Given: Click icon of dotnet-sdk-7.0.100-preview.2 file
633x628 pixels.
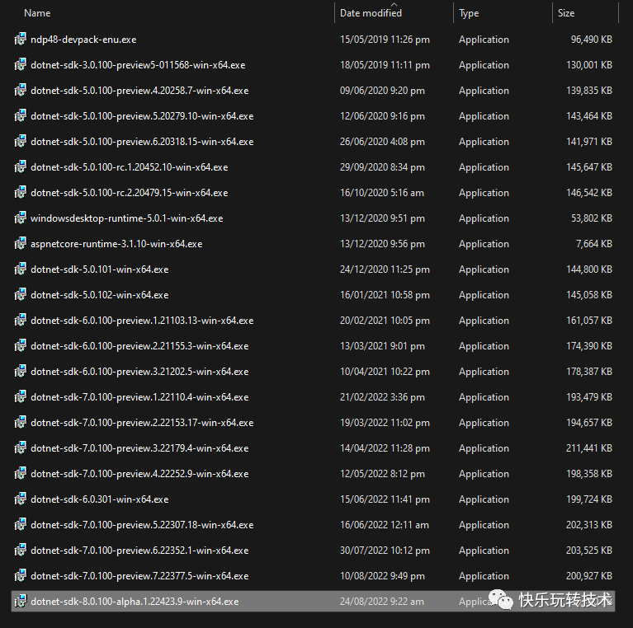Looking at the screenshot, I should (x=20, y=423).
